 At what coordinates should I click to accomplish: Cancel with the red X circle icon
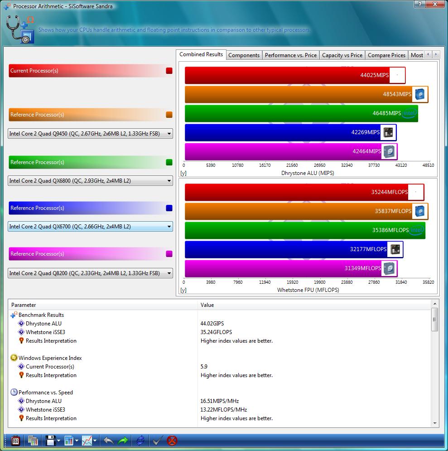coord(172,441)
